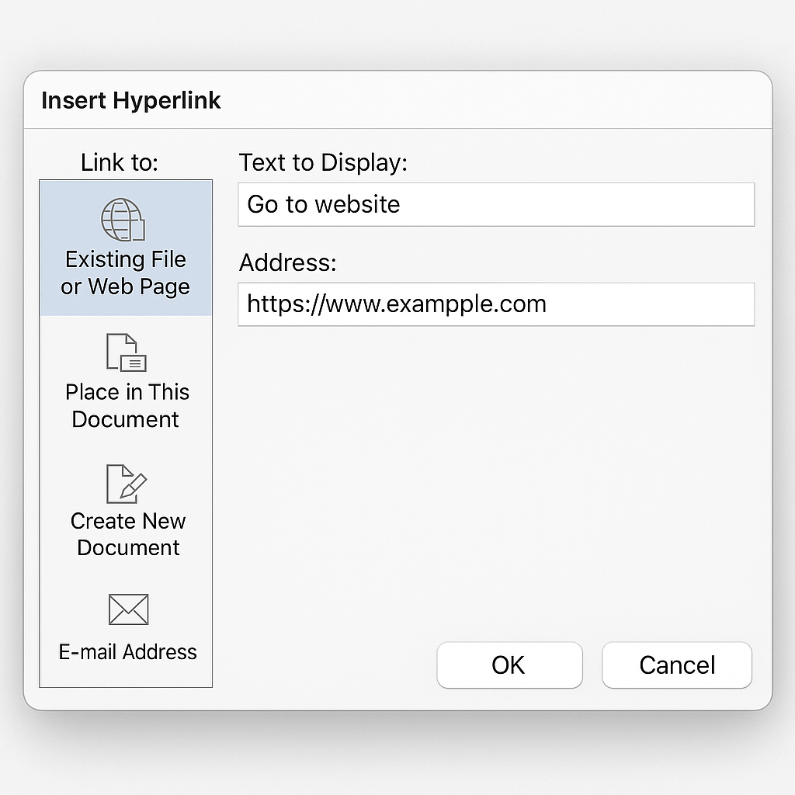Dismiss the dialog with Cancel
The width and height of the screenshot is (795, 795).
(x=677, y=665)
